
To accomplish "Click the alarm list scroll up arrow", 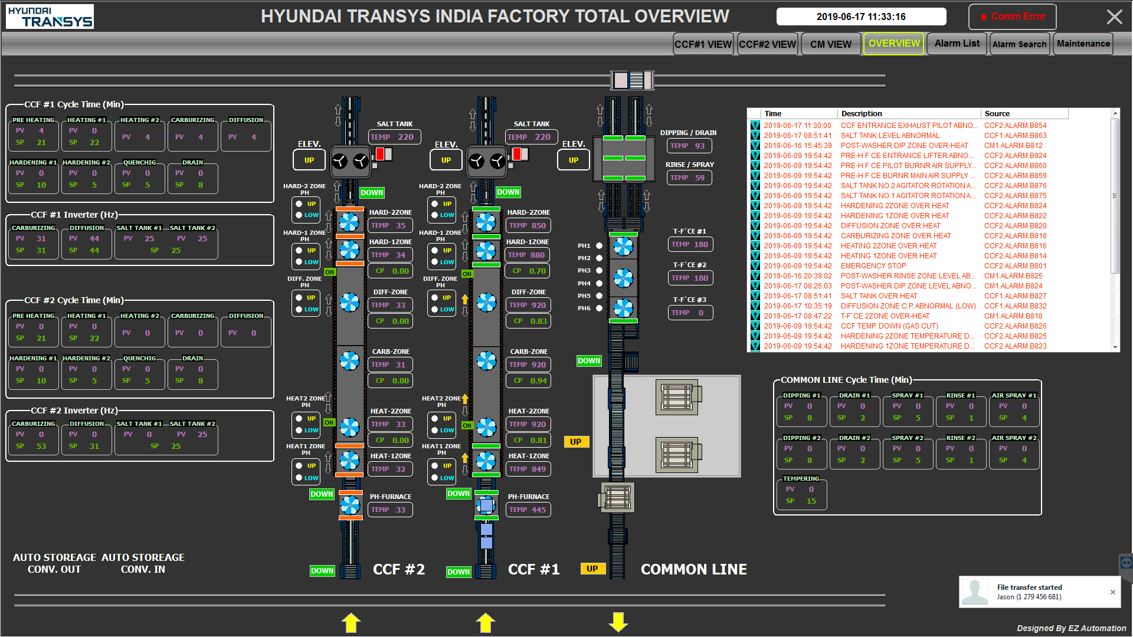I will point(1115,114).
